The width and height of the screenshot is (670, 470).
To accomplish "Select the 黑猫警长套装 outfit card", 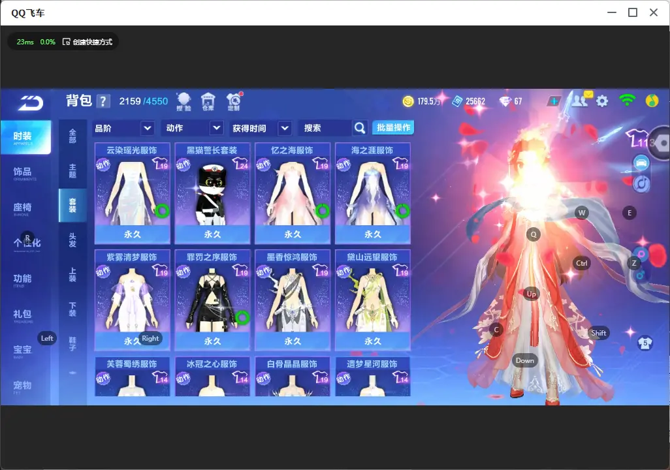I will tap(212, 193).
